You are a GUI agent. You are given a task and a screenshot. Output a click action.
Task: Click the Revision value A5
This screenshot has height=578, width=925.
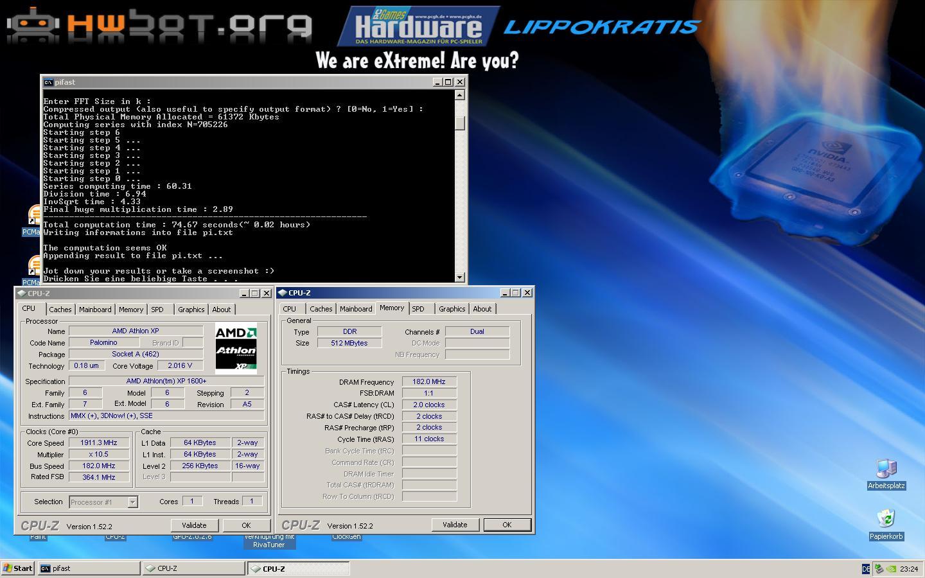pyautogui.click(x=247, y=405)
